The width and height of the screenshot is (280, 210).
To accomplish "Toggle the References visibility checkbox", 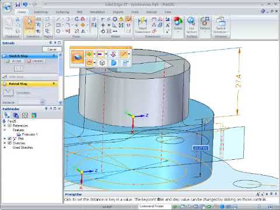I will pos(9,125).
